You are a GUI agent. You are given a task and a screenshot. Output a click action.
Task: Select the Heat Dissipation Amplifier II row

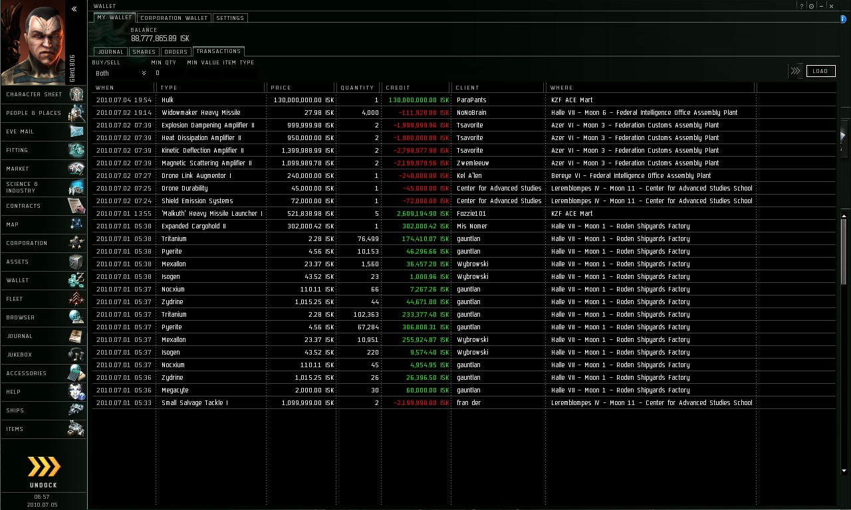464,138
